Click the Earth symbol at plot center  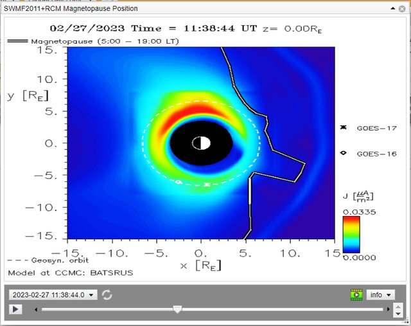click(x=201, y=143)
